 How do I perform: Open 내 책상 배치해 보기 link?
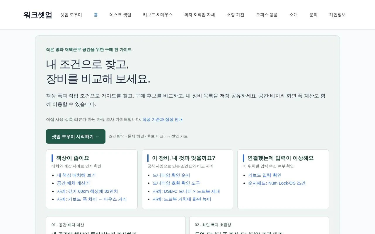76,175
